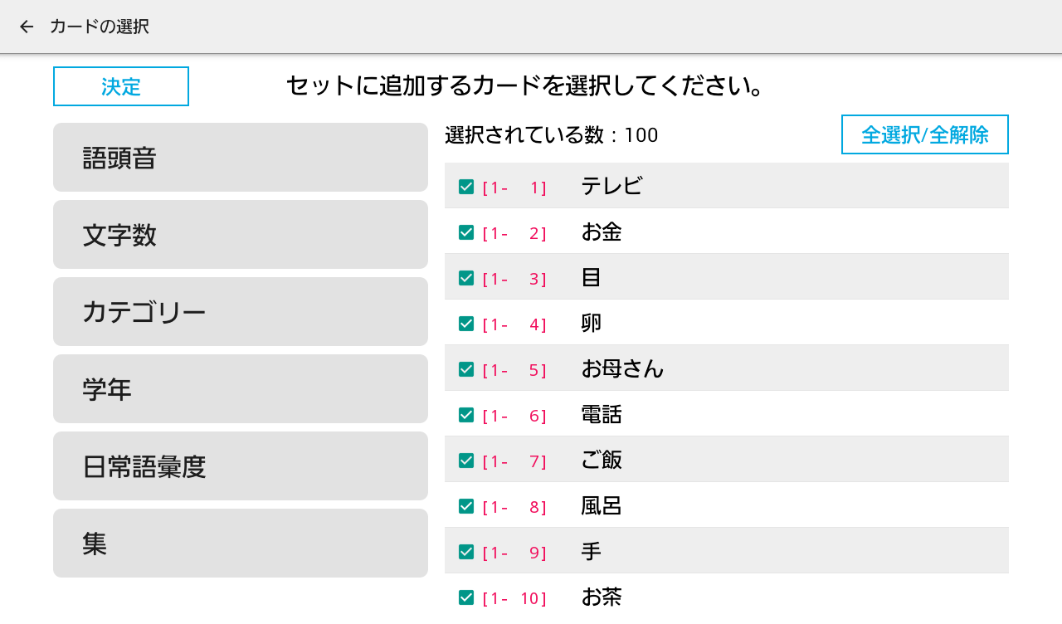Uncheck the 電話 card checkbox

point(466,415)
